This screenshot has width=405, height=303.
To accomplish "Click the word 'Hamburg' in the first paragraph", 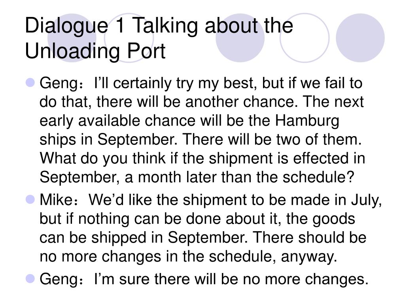I will click(307, 121).
